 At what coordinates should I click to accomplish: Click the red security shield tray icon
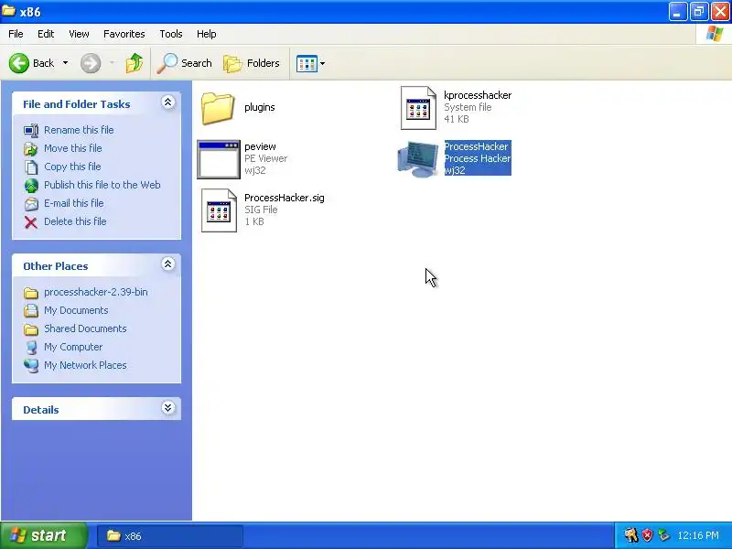647,535
